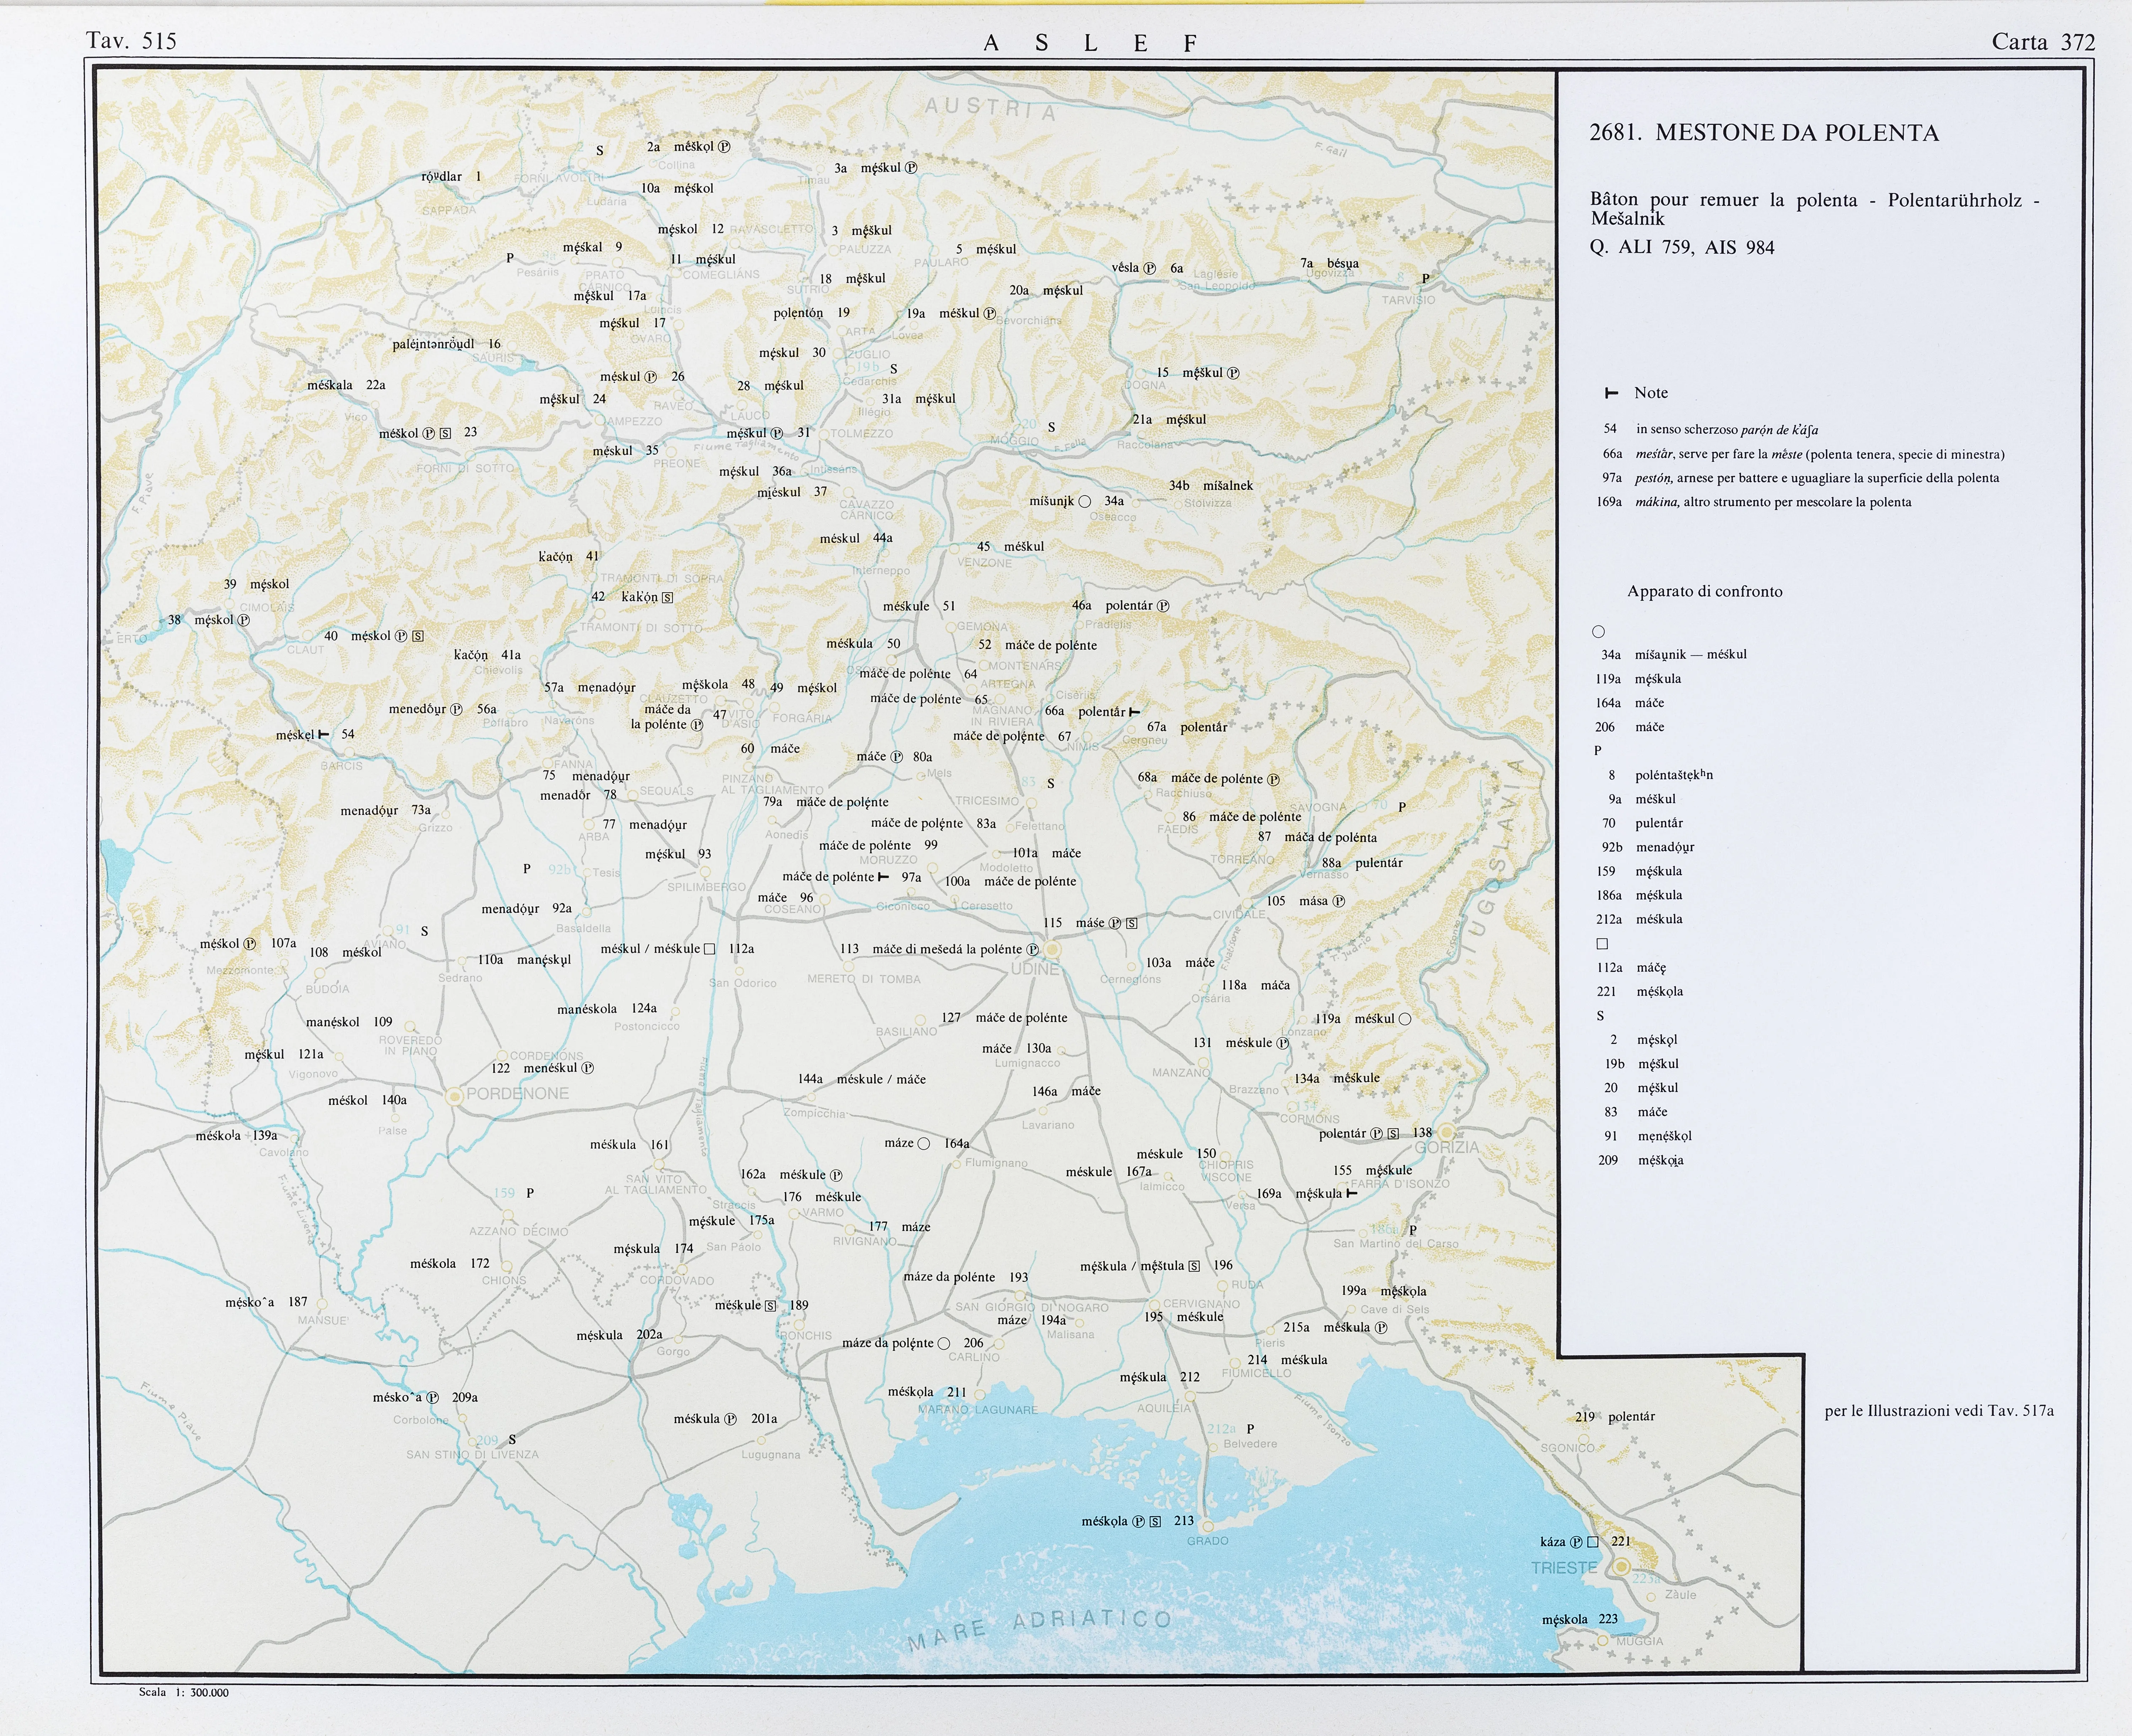
Task: Click the square symbol beside point 112a
Action: click(709, 949)
